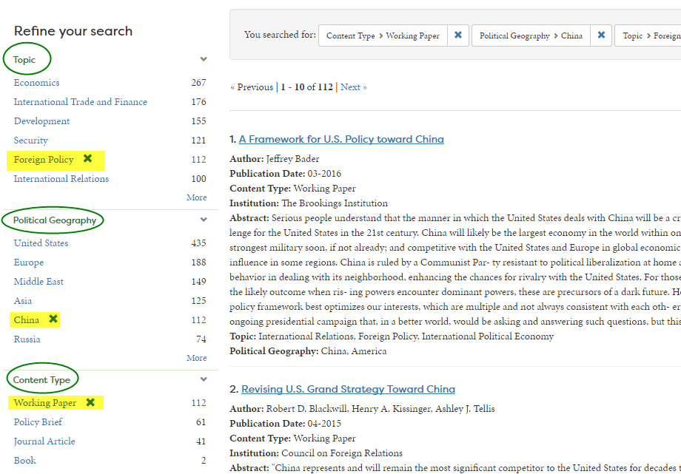Screen dimensions: 681x474
Task: Open A Framework for U.S. Policy toward China
Action: (341, 139)
